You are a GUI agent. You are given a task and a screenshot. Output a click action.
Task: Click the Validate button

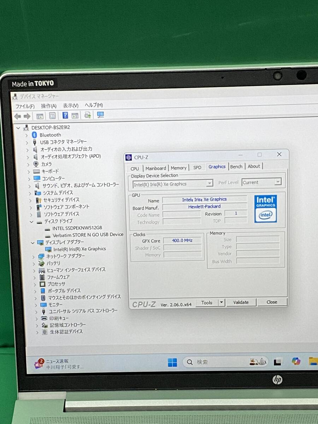pyautogui.click(x=241, y=302)
